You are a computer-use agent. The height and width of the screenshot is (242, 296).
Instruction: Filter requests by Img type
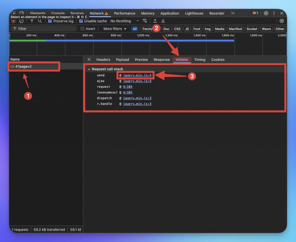208,29
